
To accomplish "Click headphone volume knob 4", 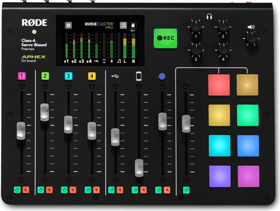I will pyautogui.click(x=223, y=50).
